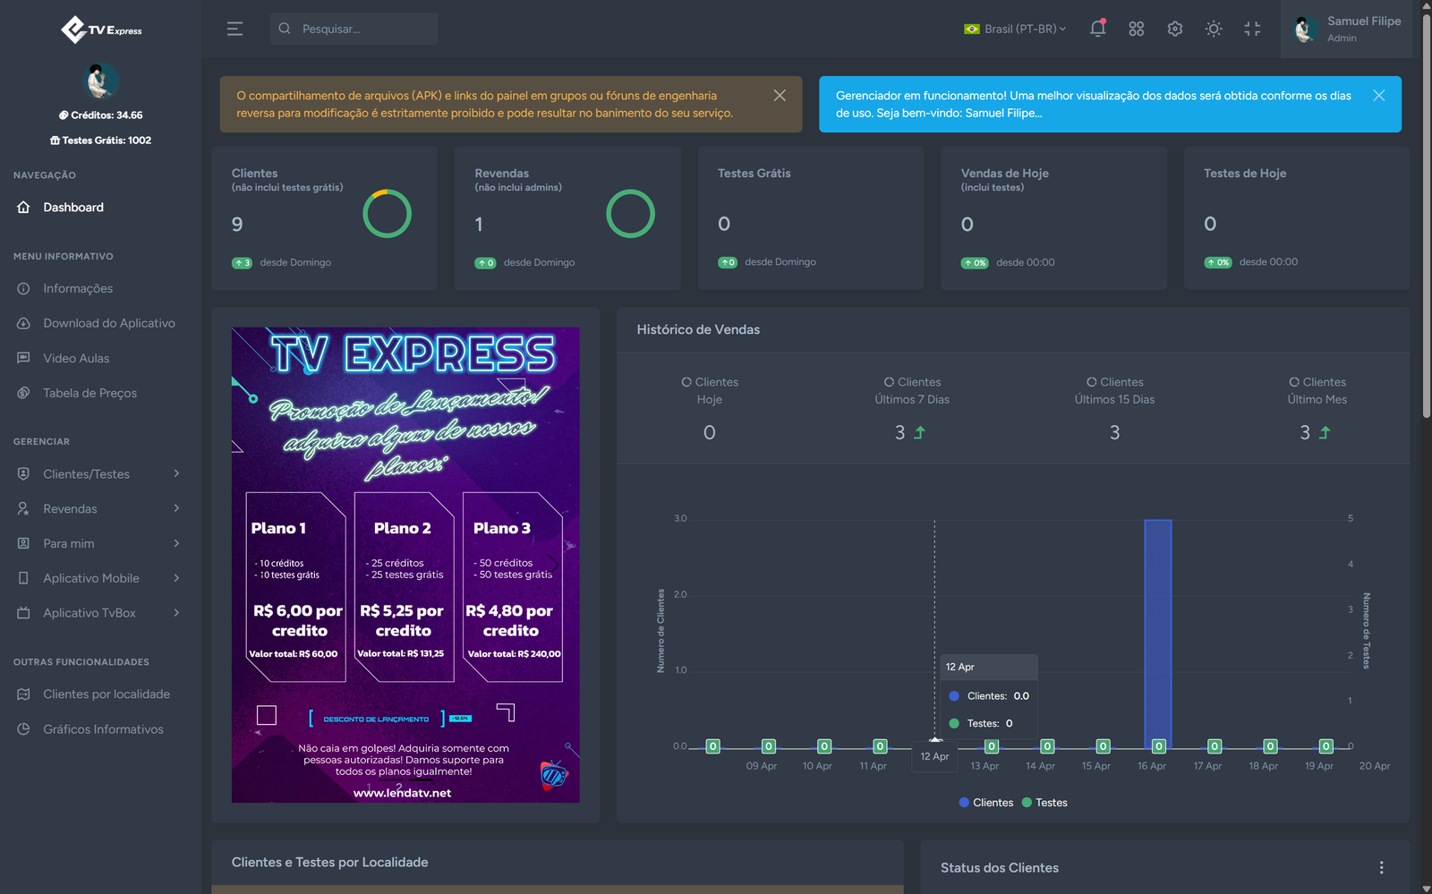Click the search magnifier icon
Screen dimensions: 1432x894
(x=285, y=29)
